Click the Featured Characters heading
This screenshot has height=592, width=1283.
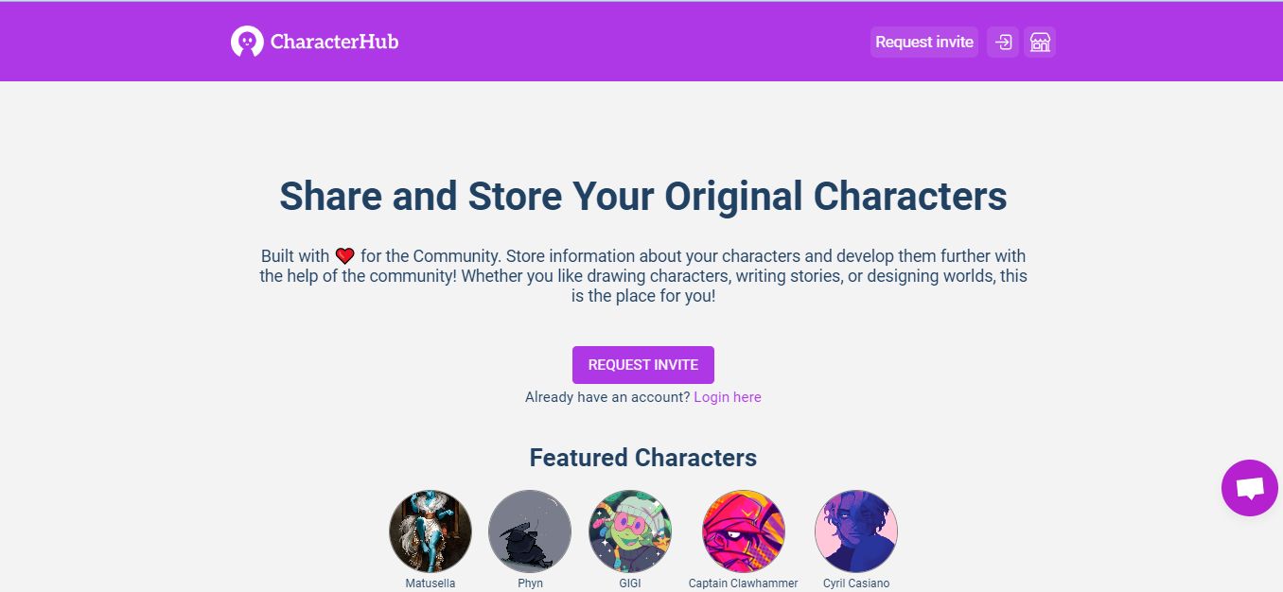point(642,457)
